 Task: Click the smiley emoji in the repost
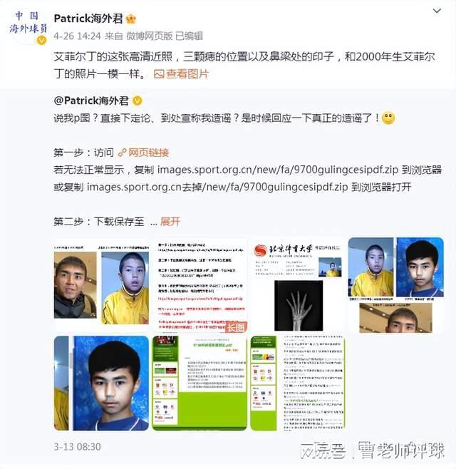(x=388, y=118)
